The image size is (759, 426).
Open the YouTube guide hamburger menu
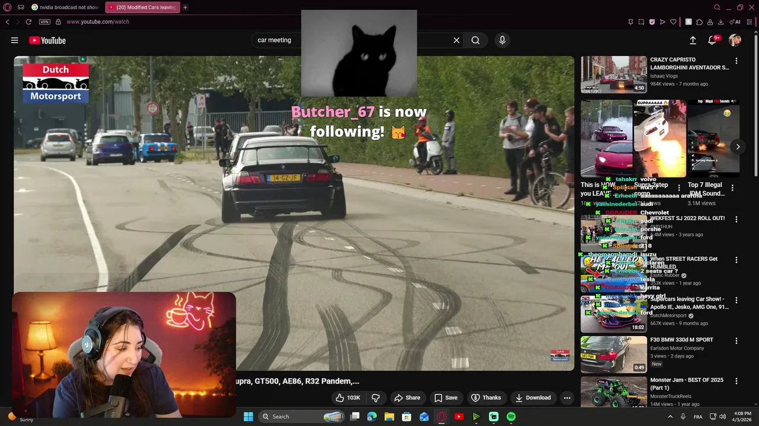pyautogui.click(x=14, y=40)
